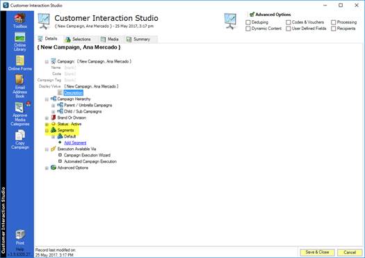Click the Add Segment link
Image resolution: width=365 pixels, height=258 pixels.
[75, 143]
